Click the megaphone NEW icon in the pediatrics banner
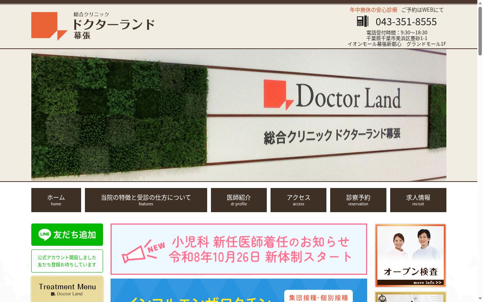483x302 pixels. (143, 251)
